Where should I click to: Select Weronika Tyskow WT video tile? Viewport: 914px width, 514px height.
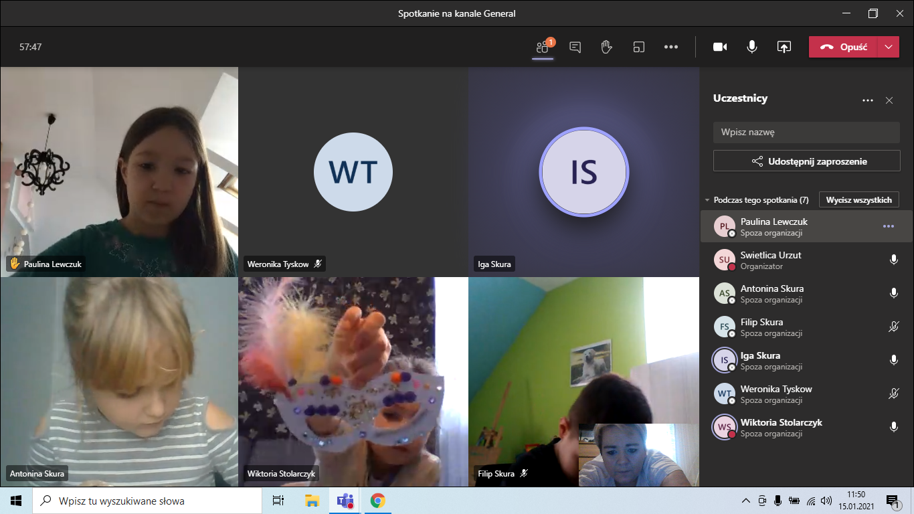coord(353,172)
